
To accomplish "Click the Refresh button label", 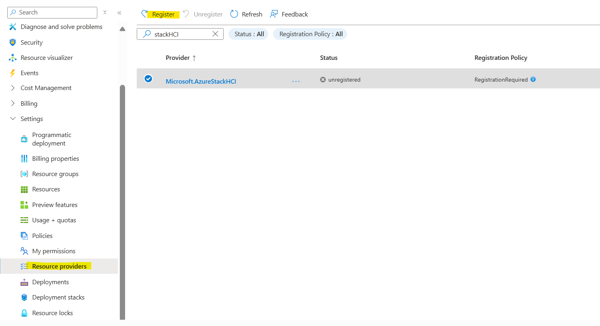I will click(x=252, y=14).
